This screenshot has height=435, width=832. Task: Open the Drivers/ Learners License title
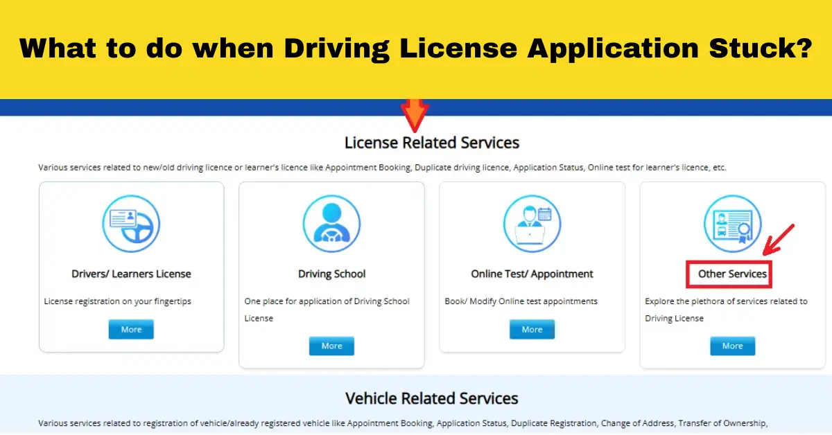point(131,274)
